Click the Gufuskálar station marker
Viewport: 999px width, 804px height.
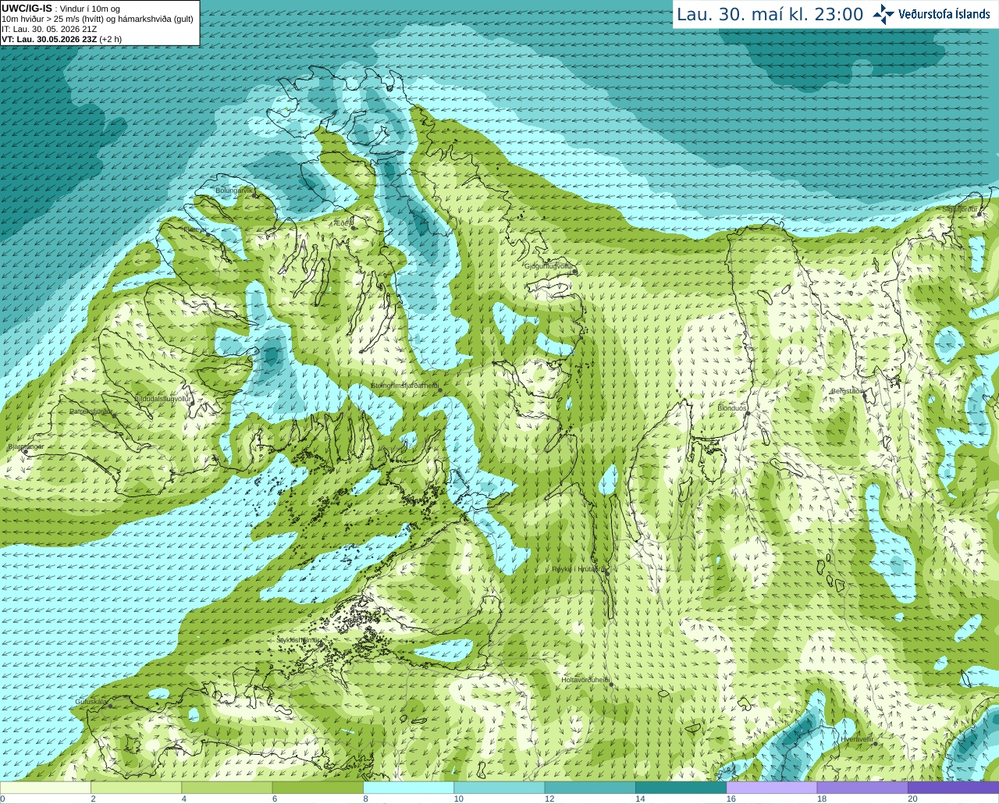click(110, 706)
